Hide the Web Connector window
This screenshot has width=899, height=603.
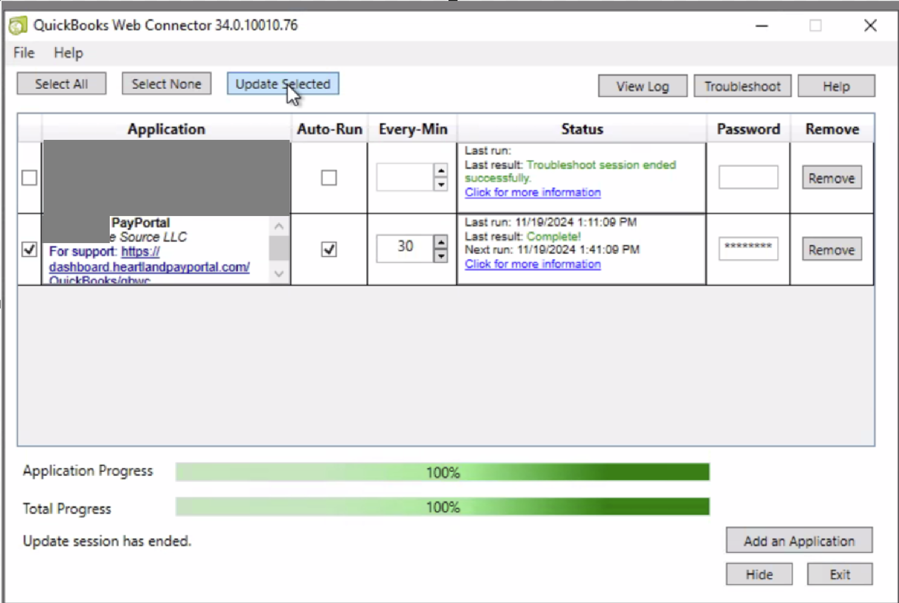click(759, 574)
